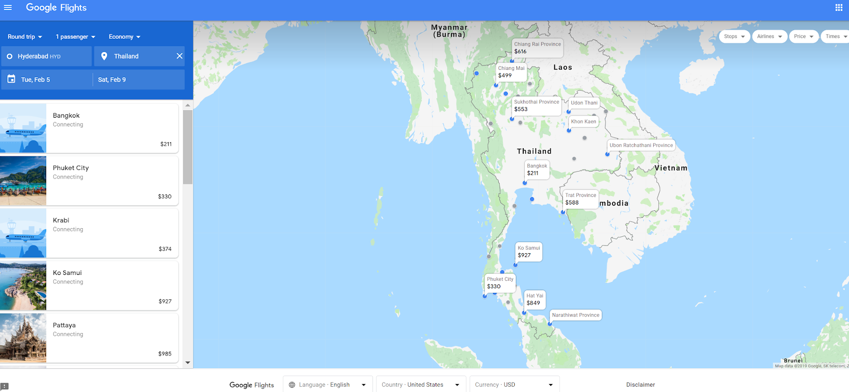Click the location pin icon beside Thailand
The width and height of the screenshot is (849, 392).
coord(104,56)
